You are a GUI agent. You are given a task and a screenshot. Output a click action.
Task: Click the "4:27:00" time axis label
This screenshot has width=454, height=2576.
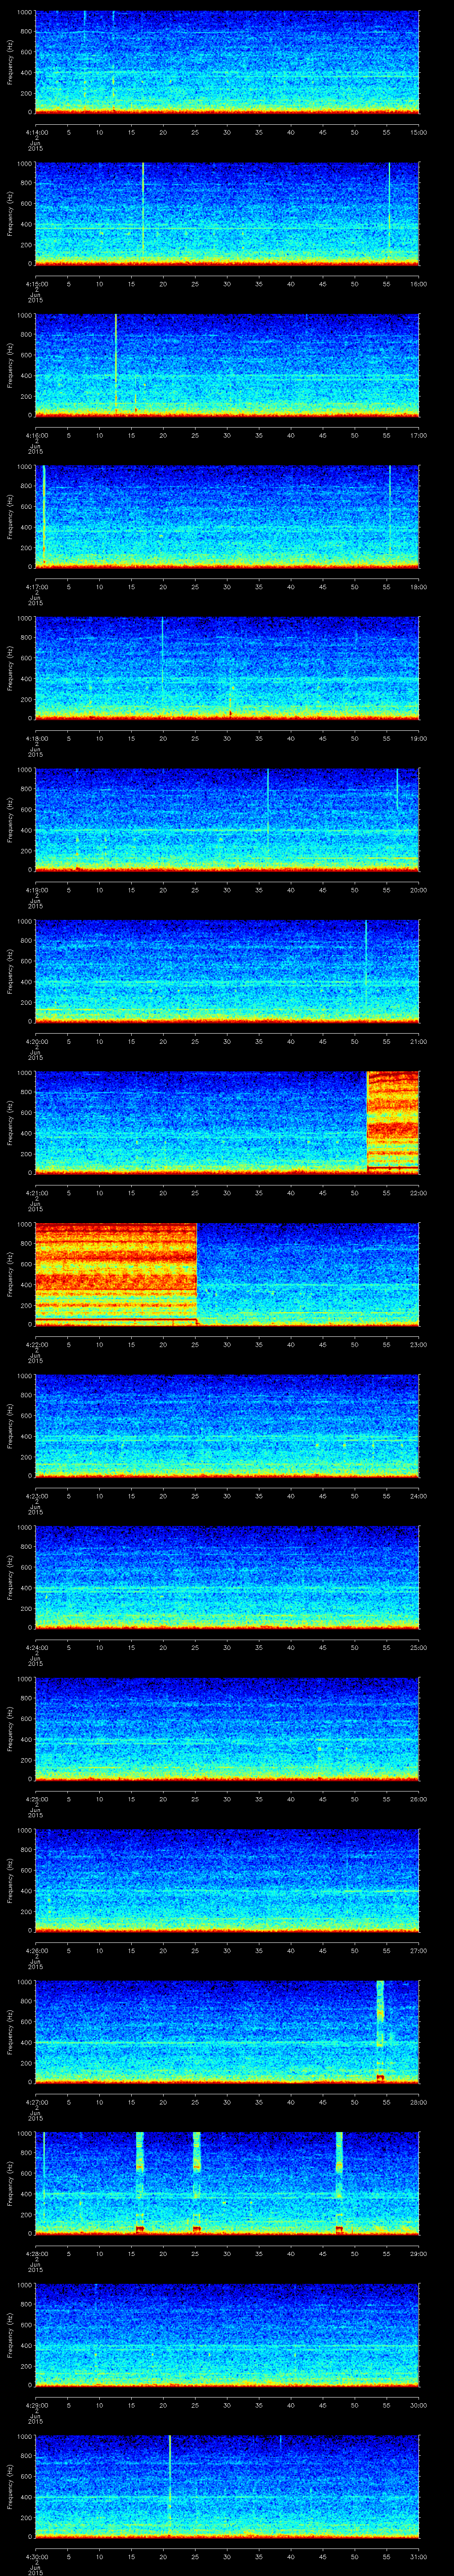(36, 2102)
